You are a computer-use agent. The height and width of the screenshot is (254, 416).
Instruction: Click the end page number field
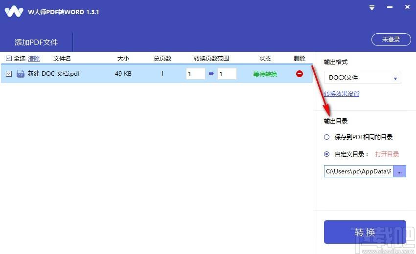click(x=227, y=74)
